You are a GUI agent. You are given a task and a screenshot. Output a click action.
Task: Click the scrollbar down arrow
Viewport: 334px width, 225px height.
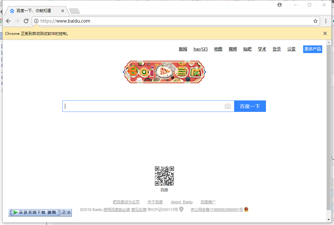[x=329, y=220]
